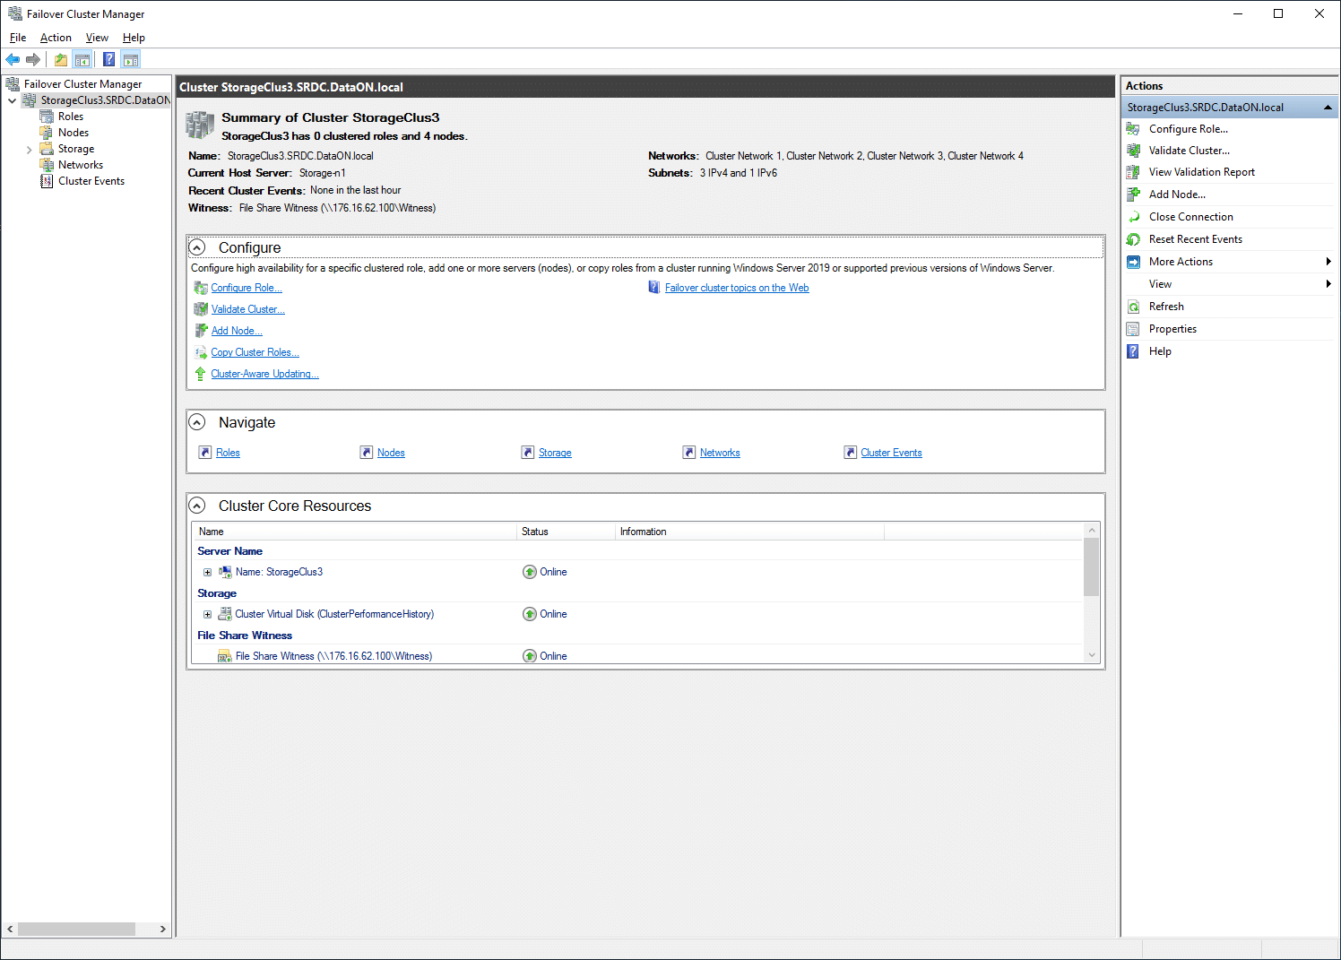
Task: Click the Name column header
Action: 355,532
